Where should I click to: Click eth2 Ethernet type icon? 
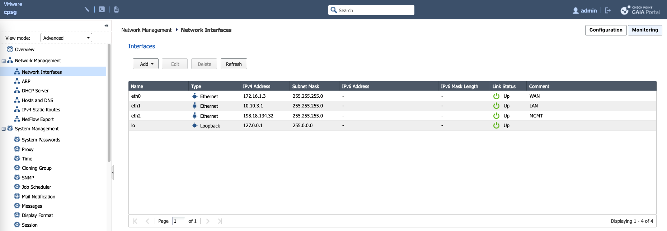[195, 116]
